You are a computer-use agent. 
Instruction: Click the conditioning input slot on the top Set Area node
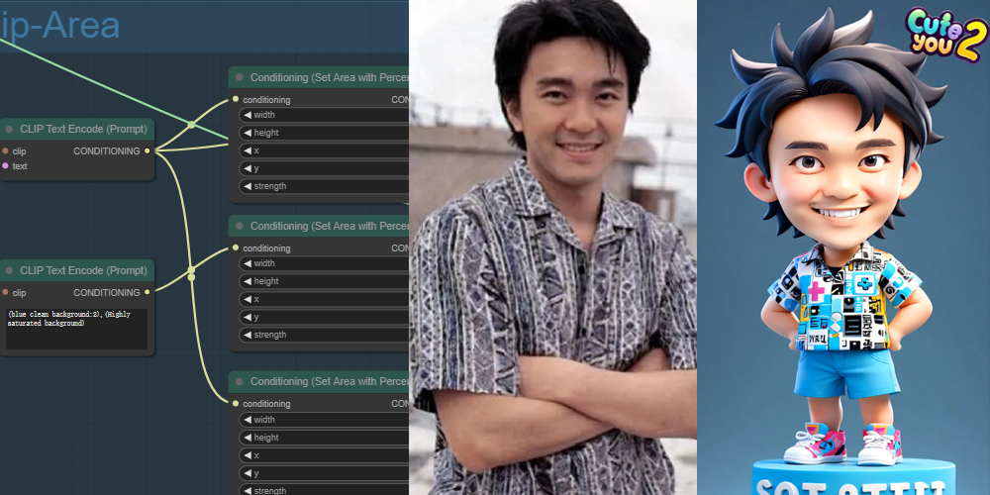[236, 99]
